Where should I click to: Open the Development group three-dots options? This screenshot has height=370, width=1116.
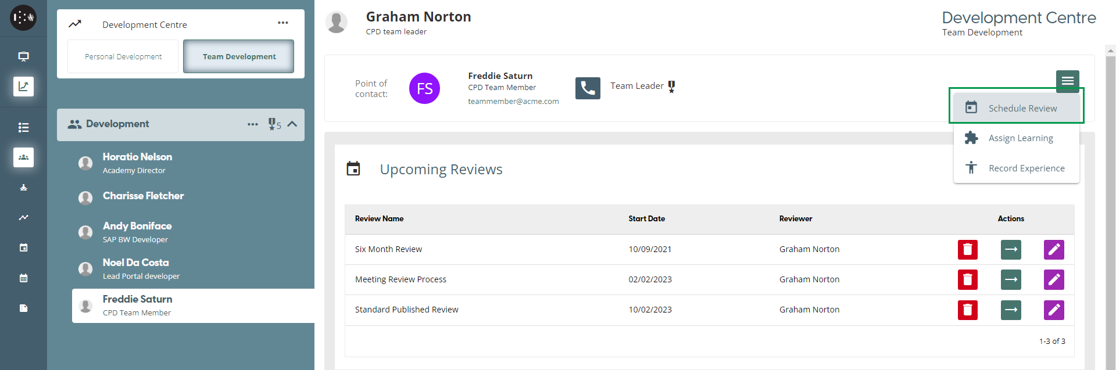tap(253, 124)
